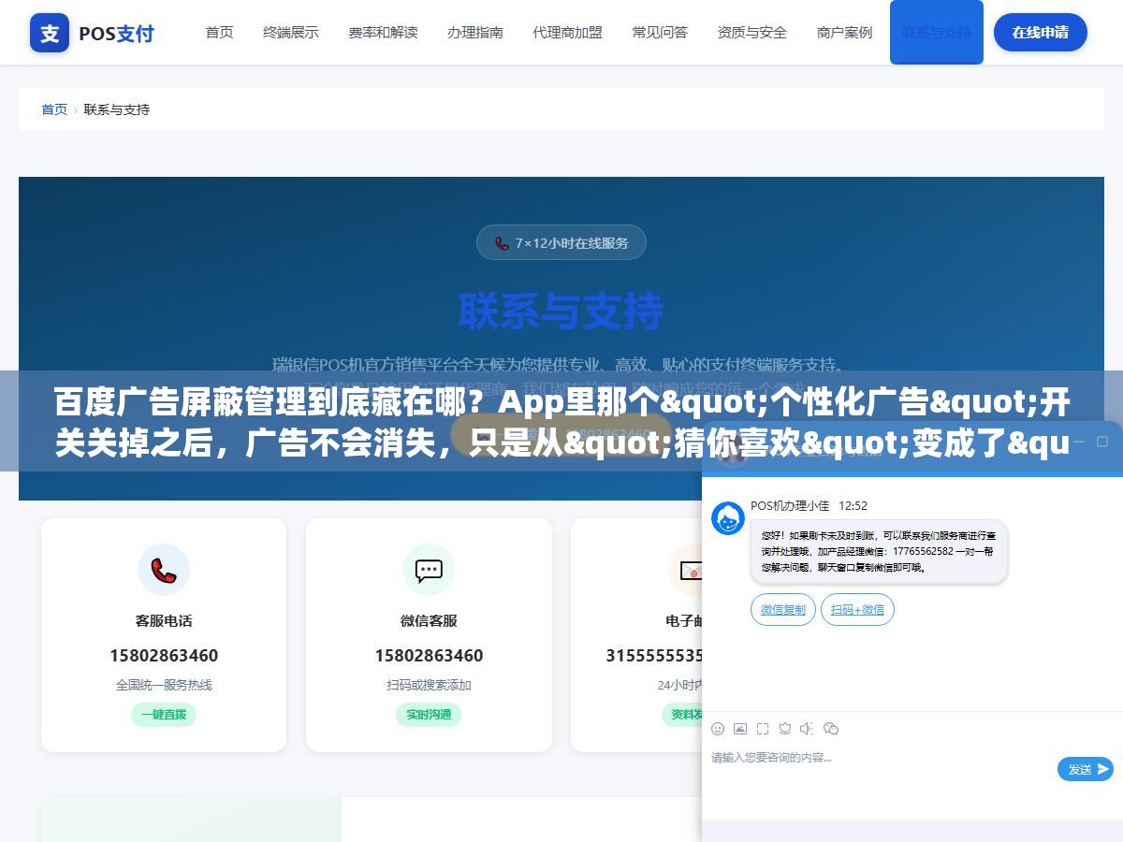Click the 微信复制 button in chat
The width and height of the screenshot is (1123, 842).
pos(783,610)
